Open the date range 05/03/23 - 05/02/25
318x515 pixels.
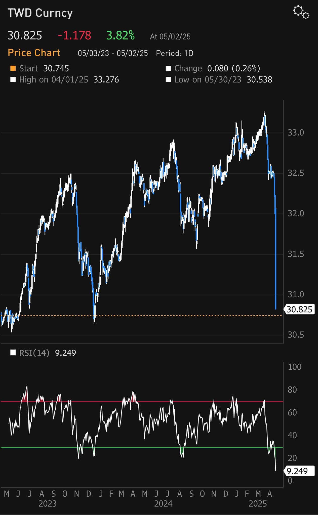(x=113, y=53)
